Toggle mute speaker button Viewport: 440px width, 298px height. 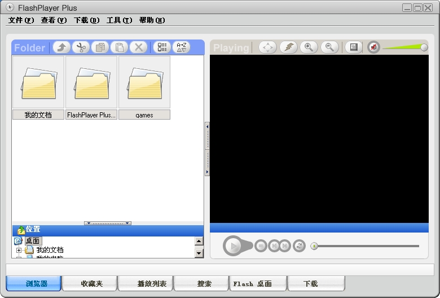tap(373, 47)
